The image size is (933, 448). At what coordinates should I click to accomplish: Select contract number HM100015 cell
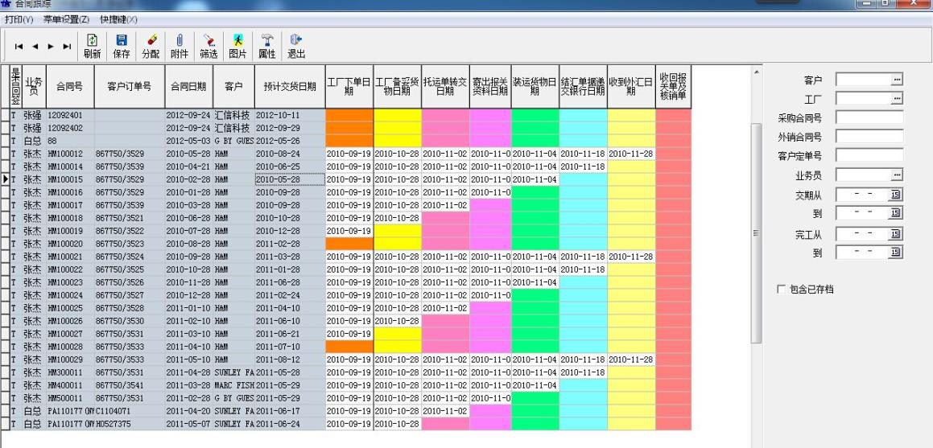70,179
